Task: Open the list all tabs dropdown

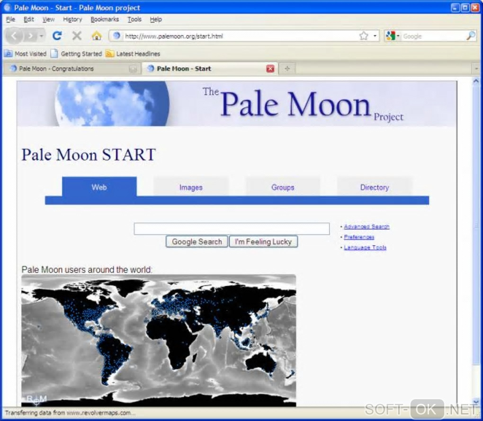Action: [476, 69]
